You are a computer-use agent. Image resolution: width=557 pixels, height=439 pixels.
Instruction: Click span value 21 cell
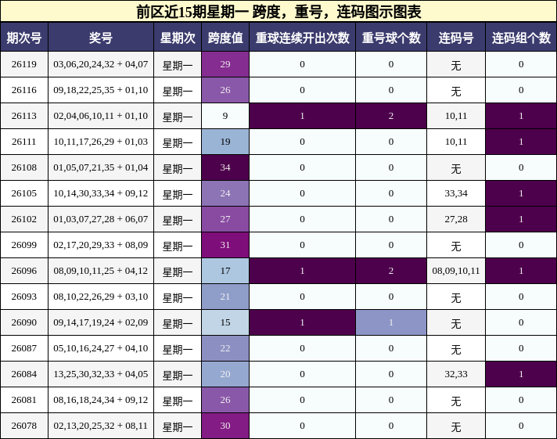[225, 297]
